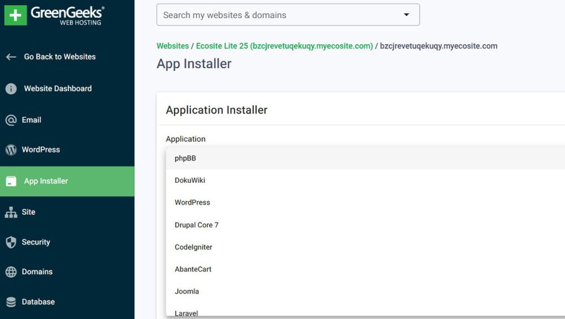Focus the Search my websites & domains field
Viewport: 565px width, 319px height.
[276, 15]
